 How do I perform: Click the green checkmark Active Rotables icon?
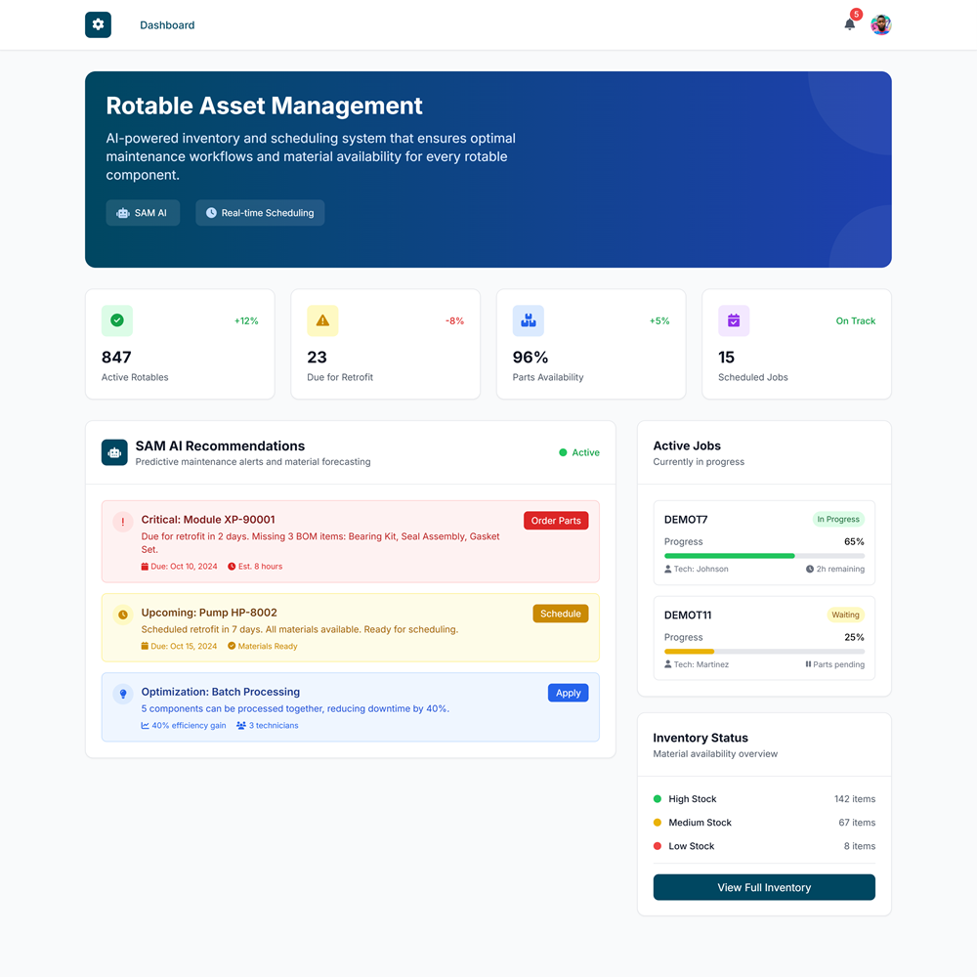pyautogui.click(x=117, y=320)
